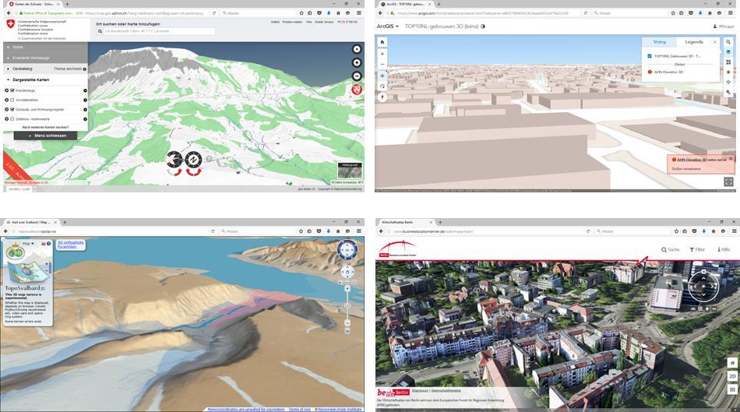Zoom out on the Swiss map
Screen dimensions: 740x412
pos(357,76)
